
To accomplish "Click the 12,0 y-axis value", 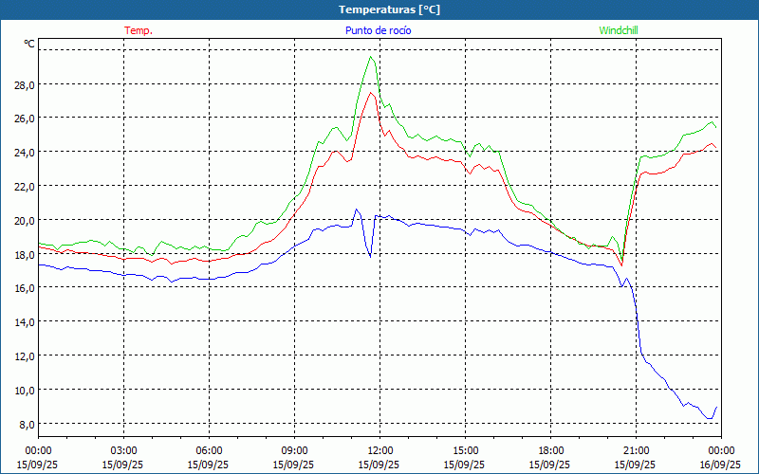I will [x=24, y=355].
